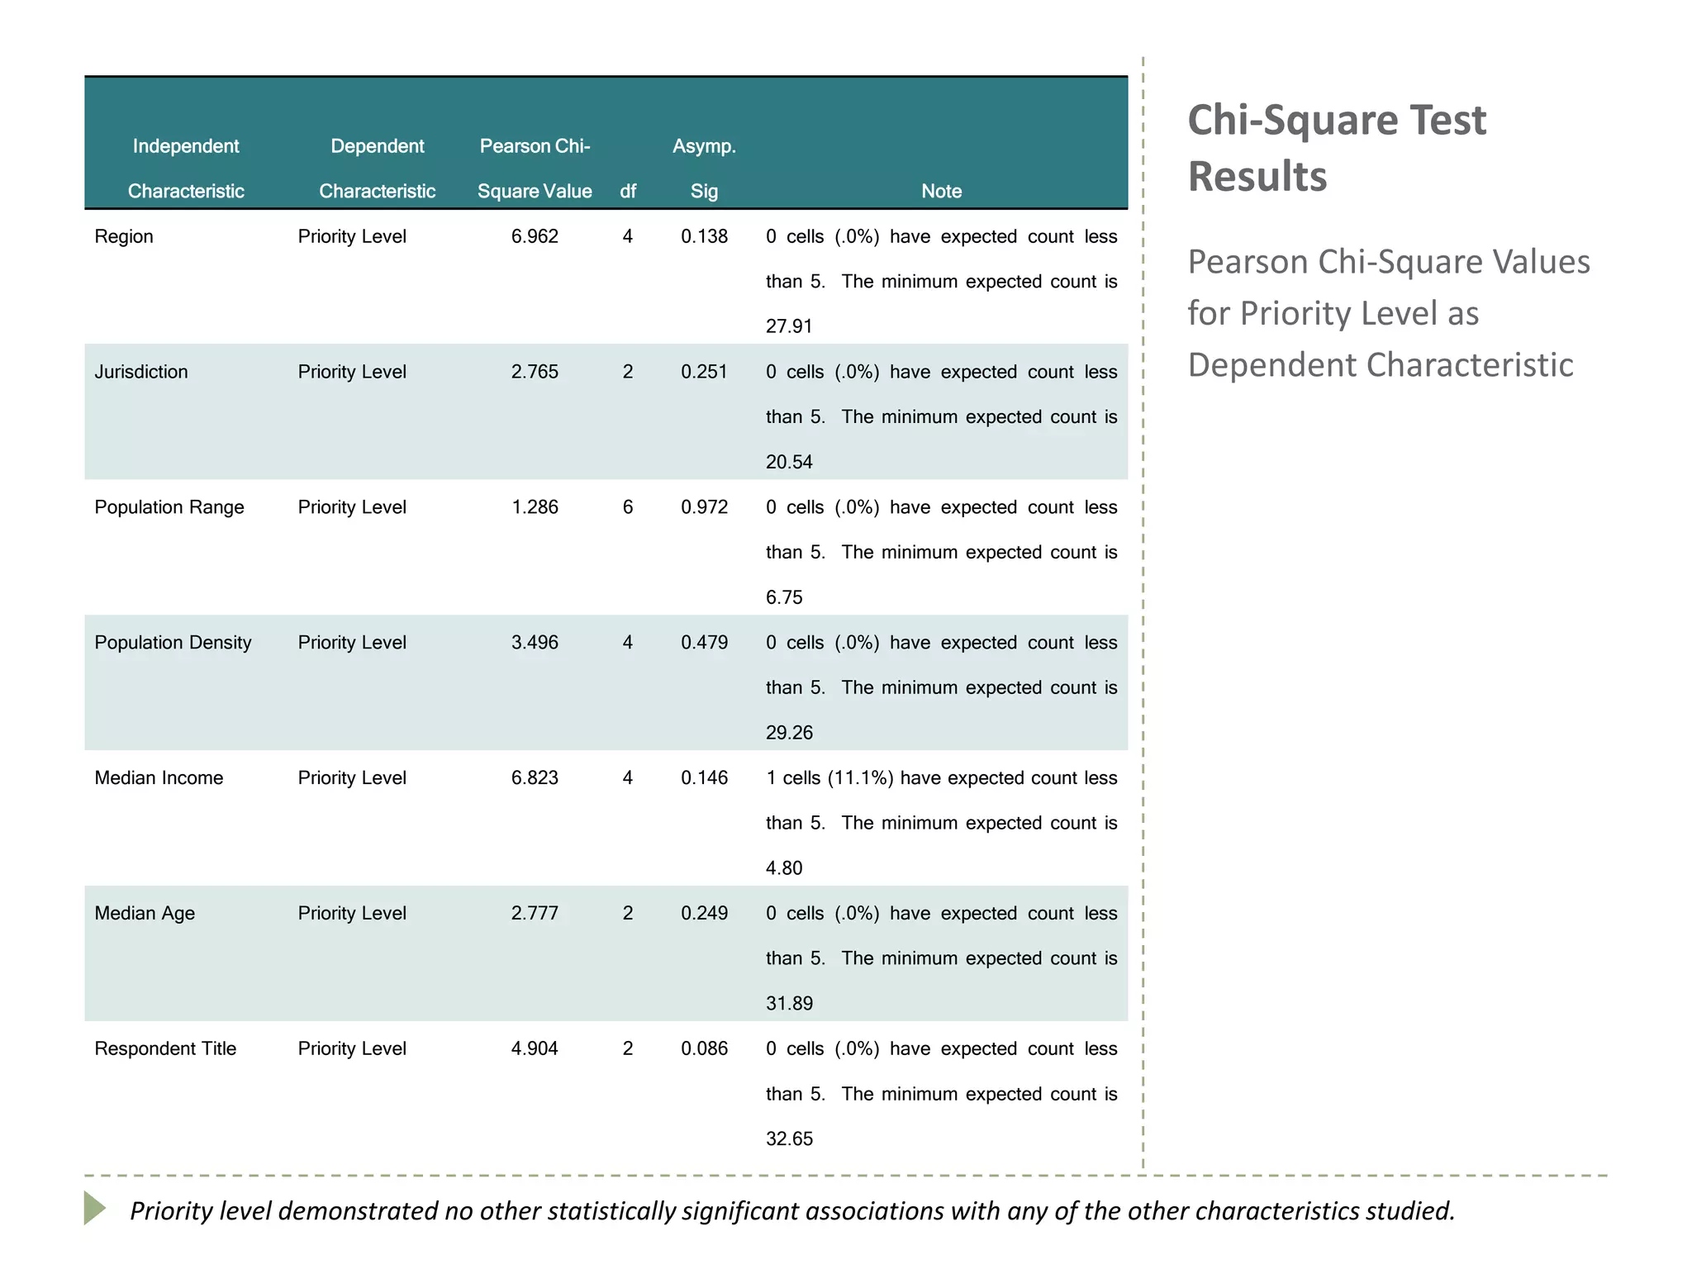Click the 'Note' column header
This screenshot has width=1692, height=1269.
point(942,192)
